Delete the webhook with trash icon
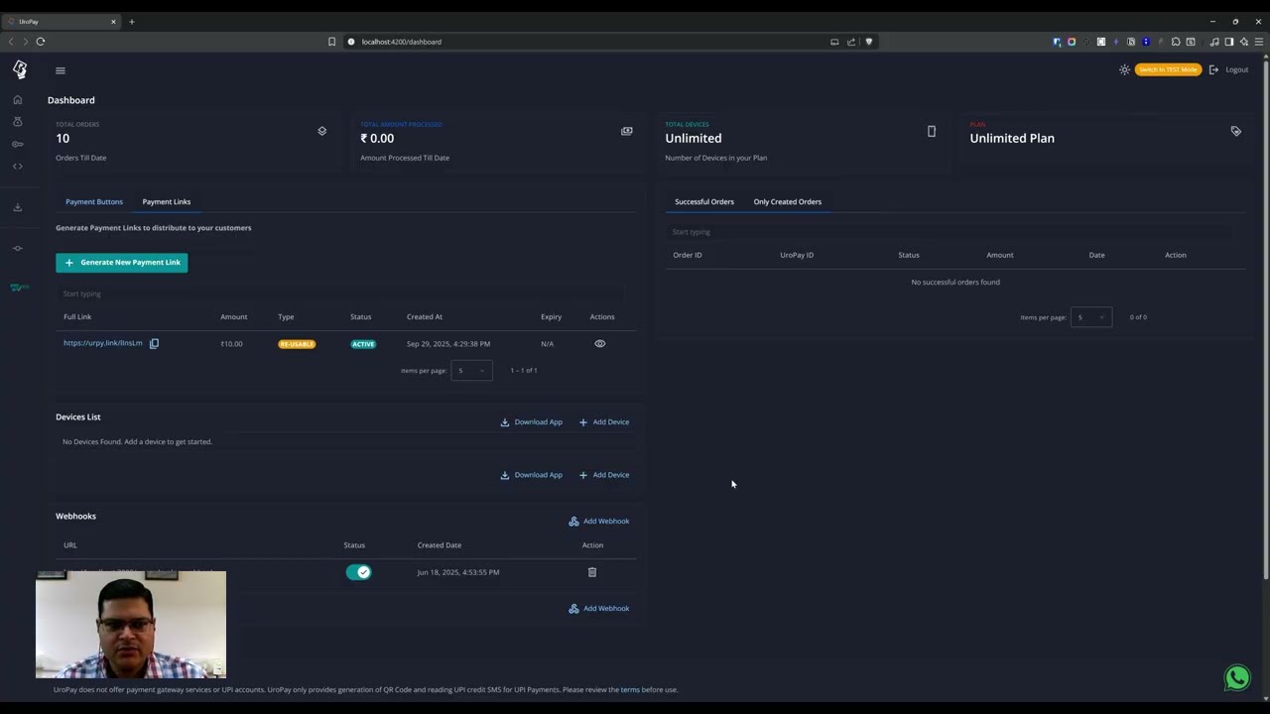Viewport: 1270px width, 714px height. pos(592,572)
